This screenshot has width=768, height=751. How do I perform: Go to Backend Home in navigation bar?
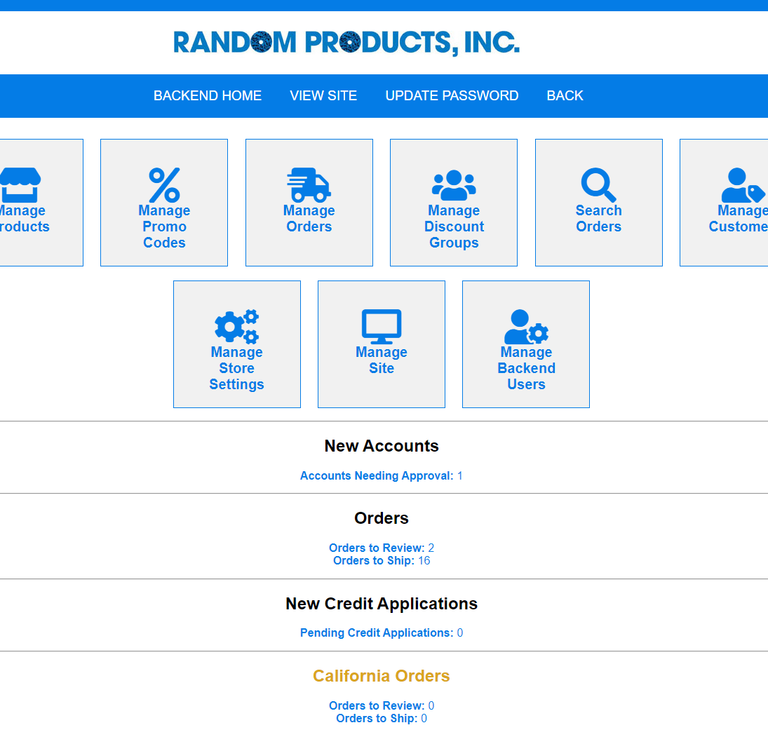pos(208,96)
